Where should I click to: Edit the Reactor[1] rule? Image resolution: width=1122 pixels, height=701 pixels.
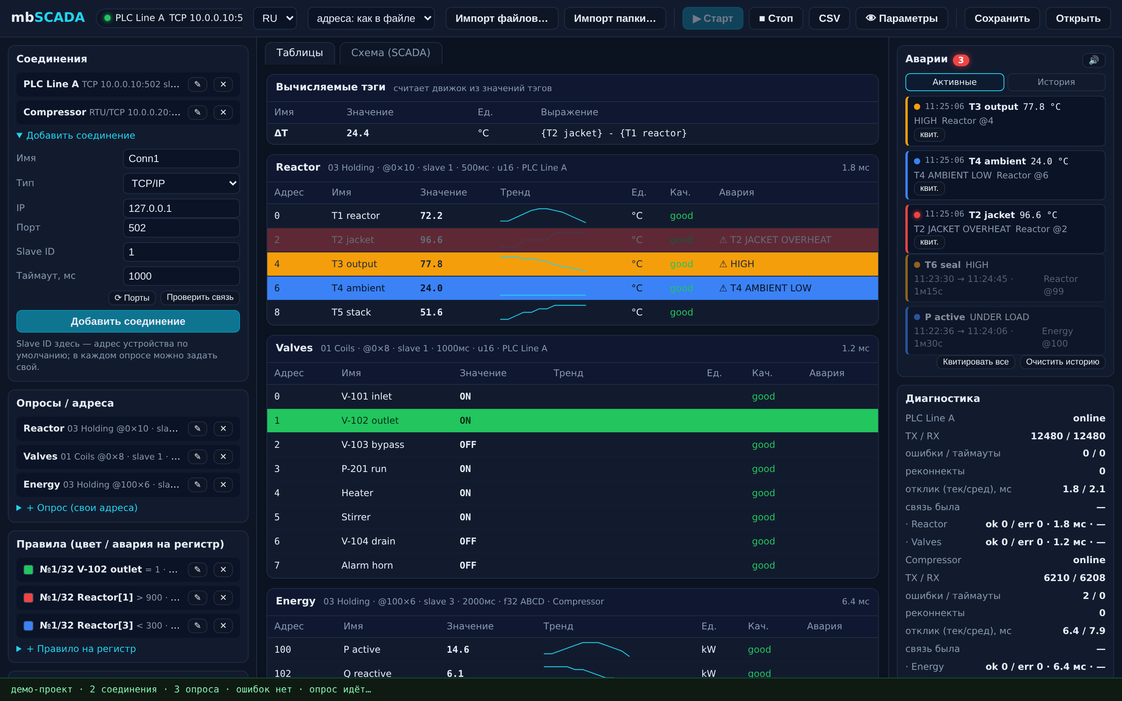198,598
